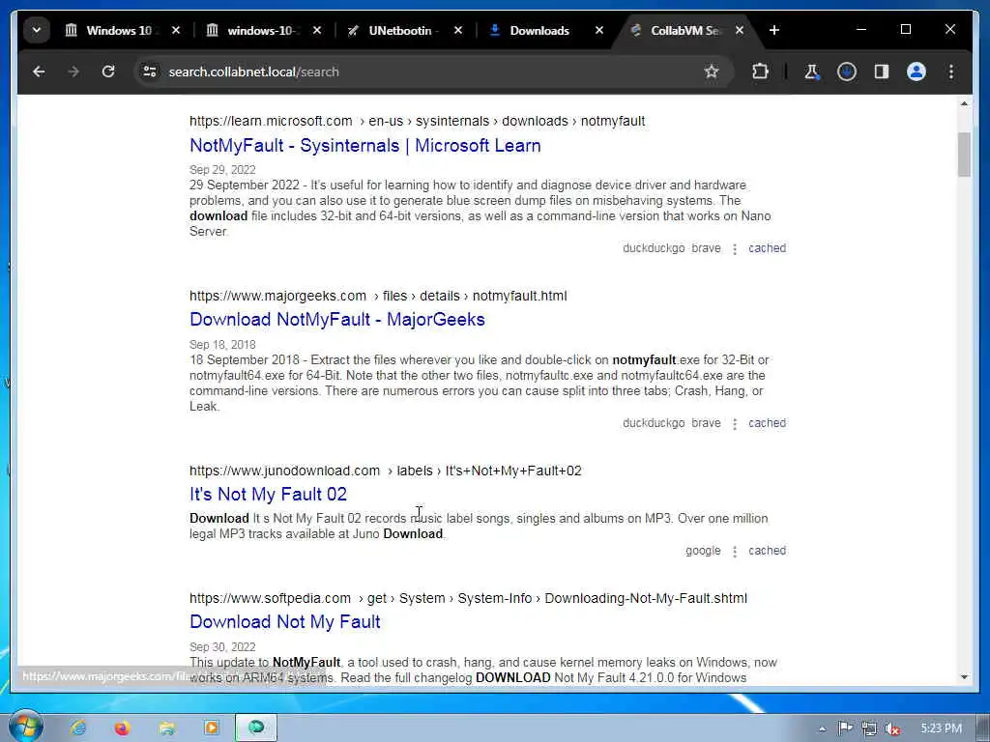
Task: Open cached link for Microsoft Learn result
Action: pos(767,248)
